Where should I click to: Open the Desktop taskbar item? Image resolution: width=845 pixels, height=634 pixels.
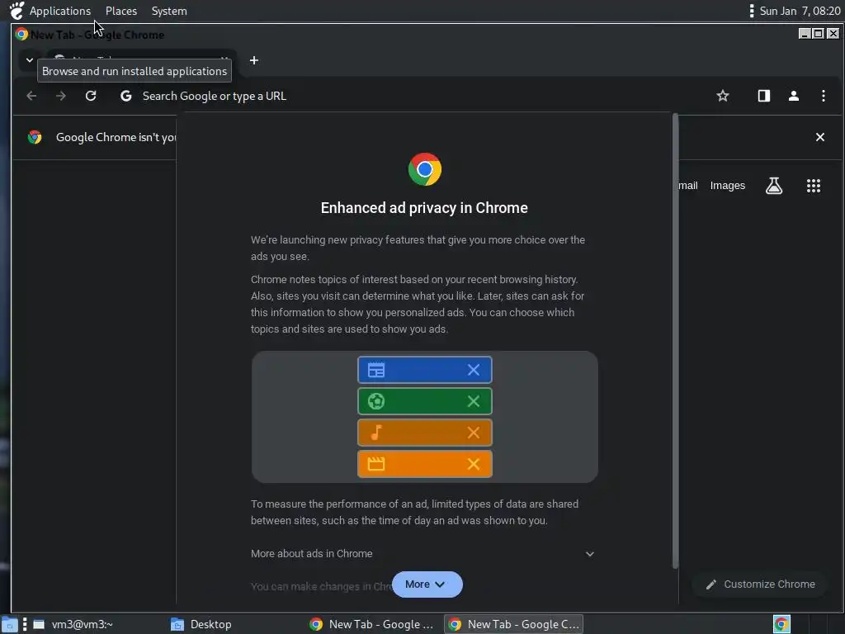click(x=201, y=624)
